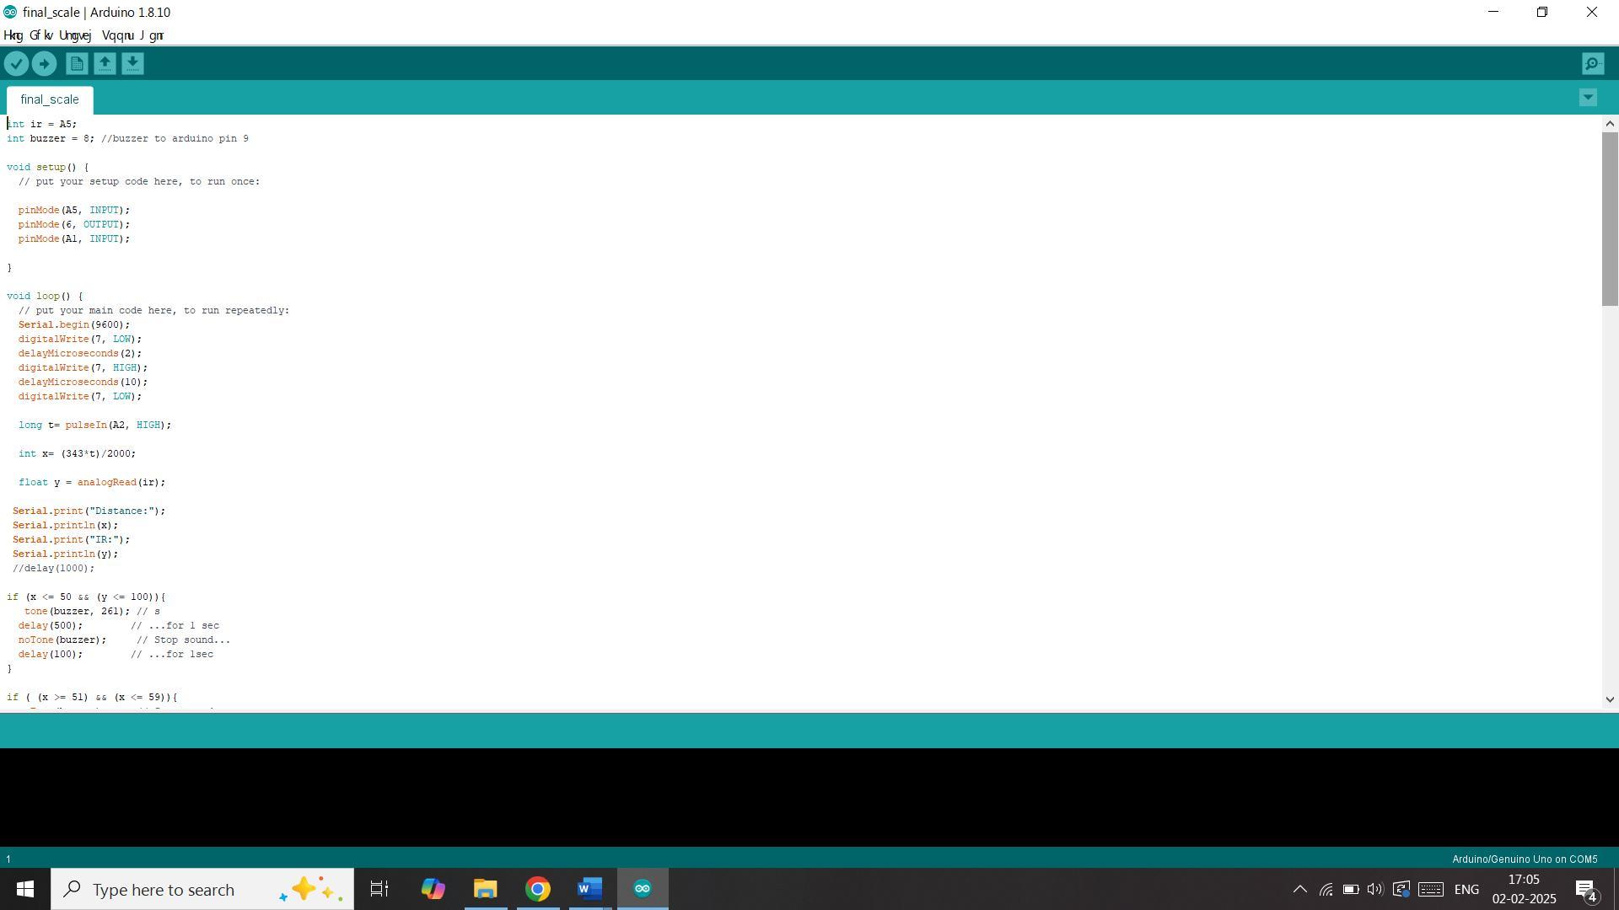Image resolution: width=1619 pixels, height=910 pixels.
Task: Select the final_scale sketch tab
Action: pos(50,99)
